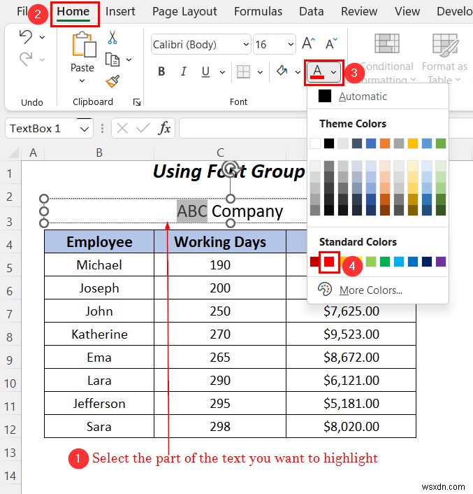Open the Paste options dropdown arrow

82,81
